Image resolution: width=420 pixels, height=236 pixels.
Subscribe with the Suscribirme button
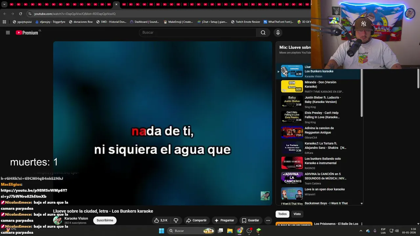coord(105,220)
